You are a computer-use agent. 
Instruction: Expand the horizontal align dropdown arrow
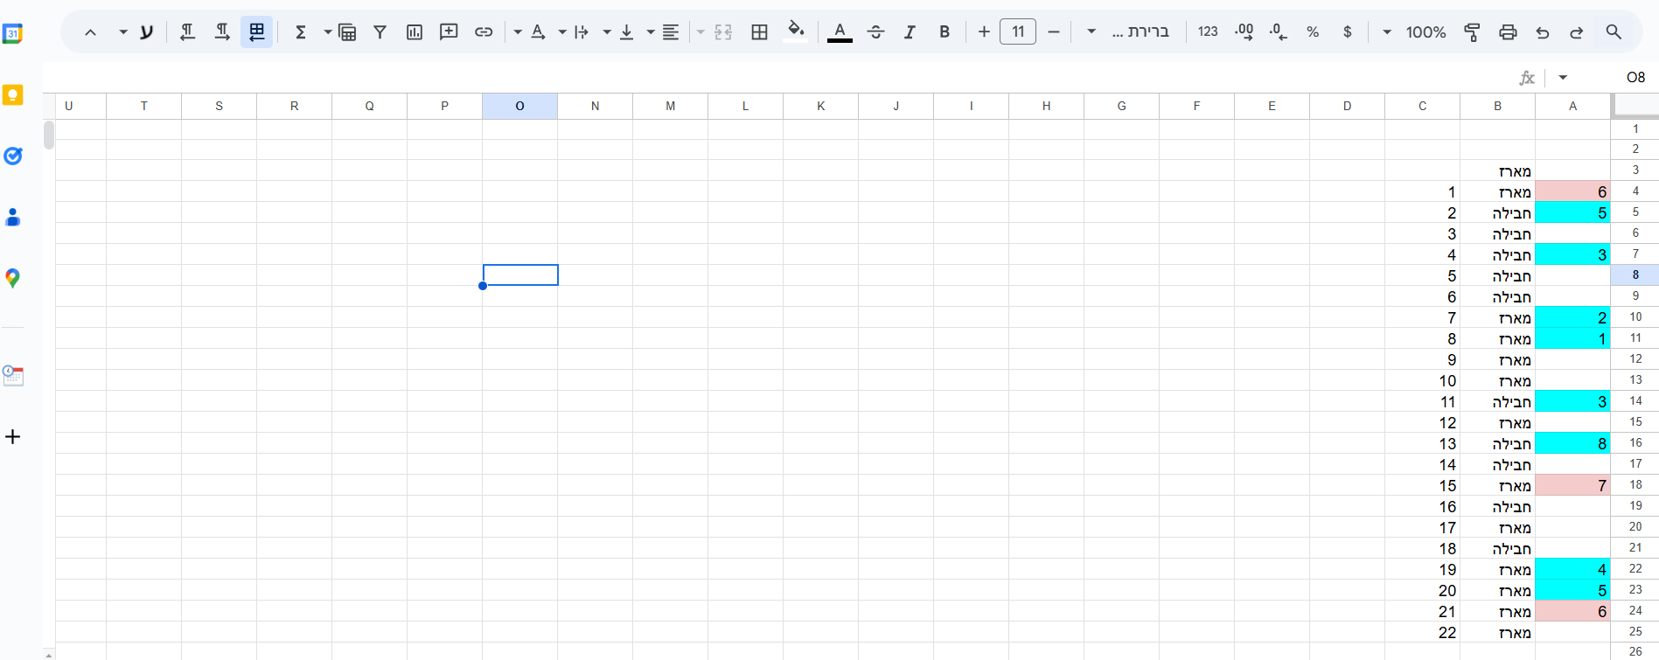[x=651, y=32]
